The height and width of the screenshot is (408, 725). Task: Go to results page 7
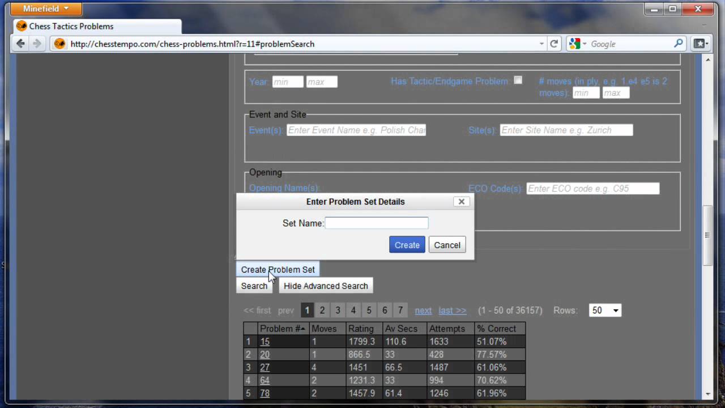pos(400,310)
